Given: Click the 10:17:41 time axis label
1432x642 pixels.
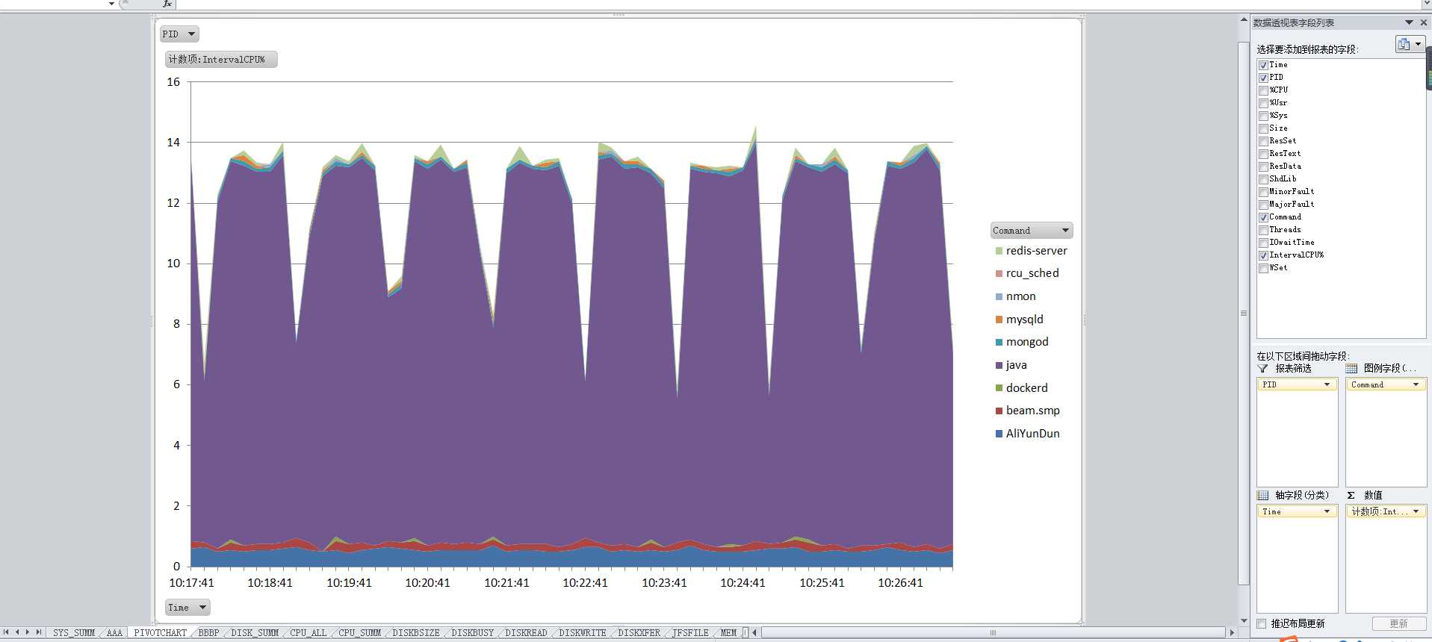Looking at the screenshot, I should [x=191, y=583].
